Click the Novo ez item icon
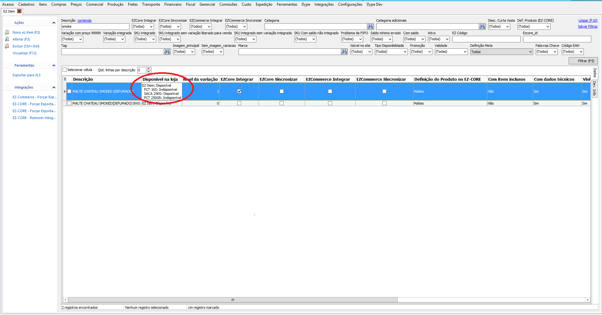Screen dimensions: 602x315 tap(7, 32)
